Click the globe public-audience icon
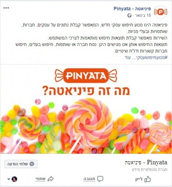The height and width of the screenshot is (187, 172). tap(129, 15)
